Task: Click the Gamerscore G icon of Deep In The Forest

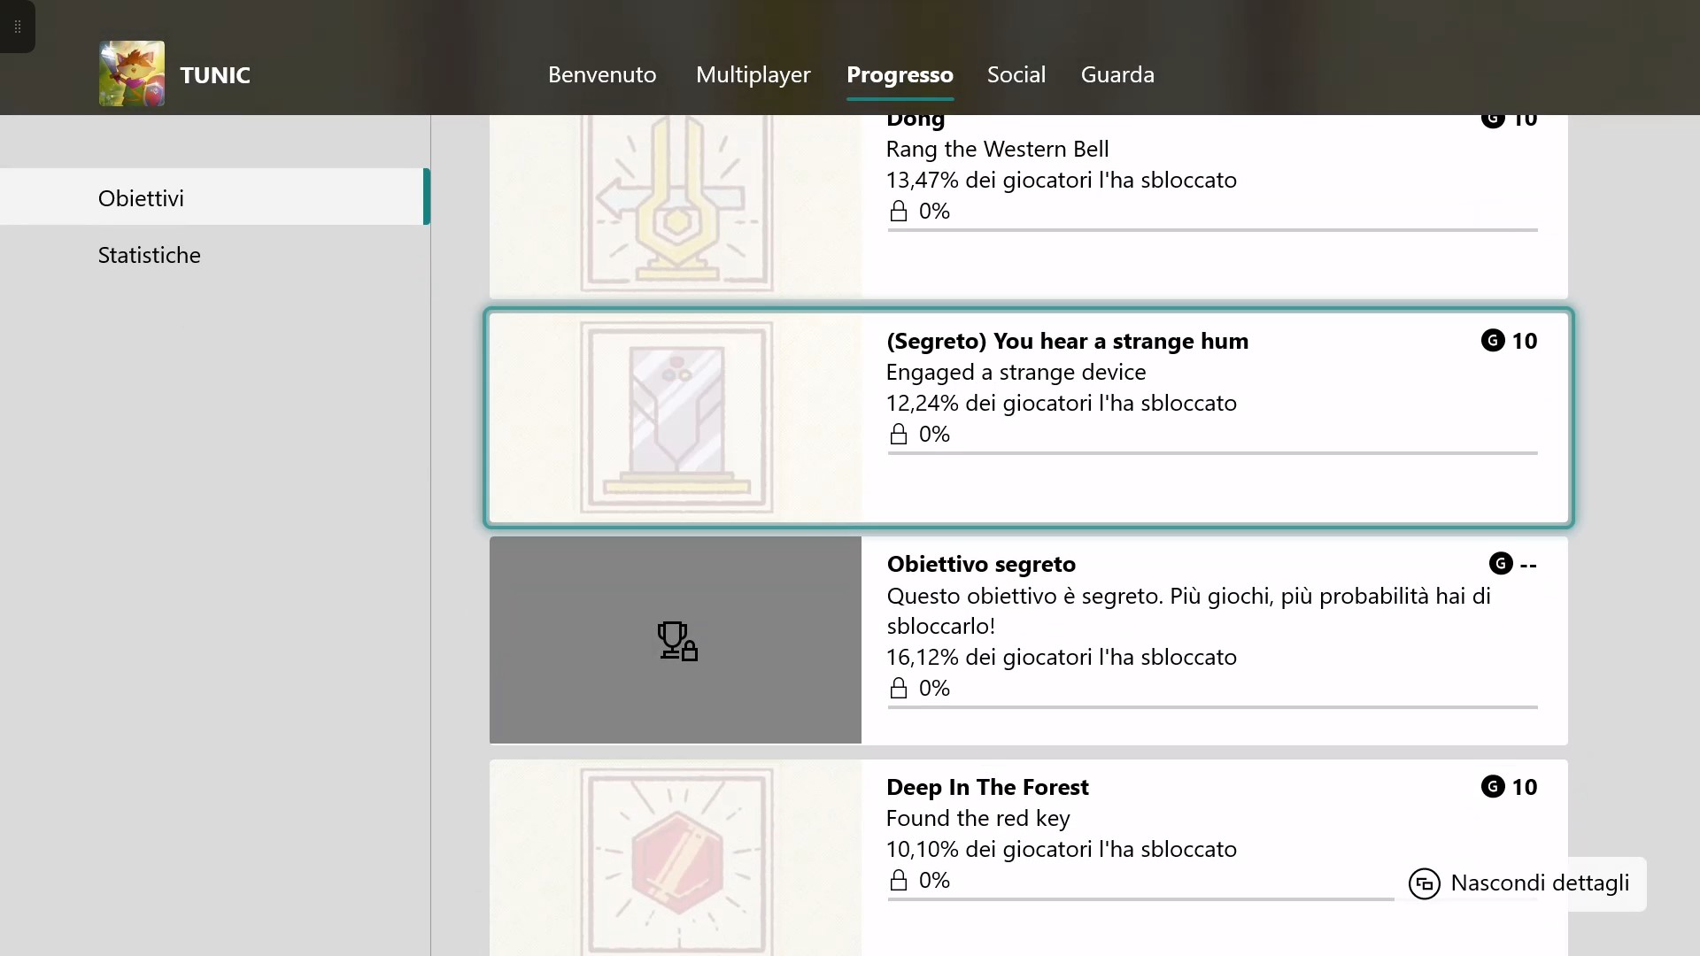Action: coord(1493,787)
